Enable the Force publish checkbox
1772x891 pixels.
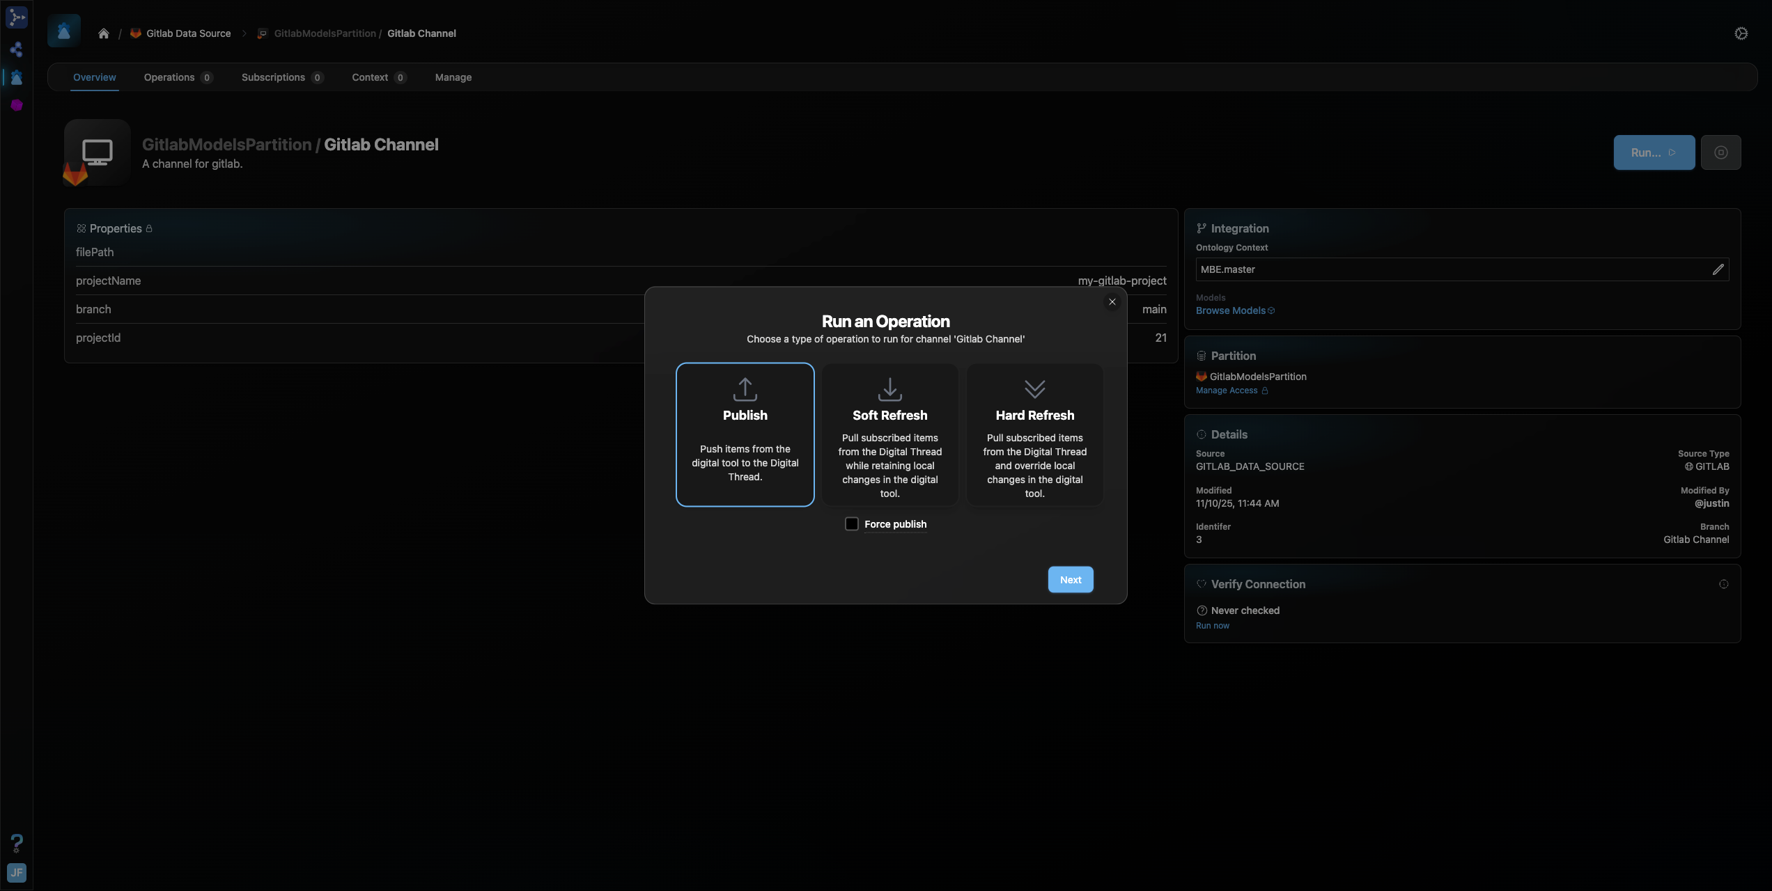coord(852,524)
